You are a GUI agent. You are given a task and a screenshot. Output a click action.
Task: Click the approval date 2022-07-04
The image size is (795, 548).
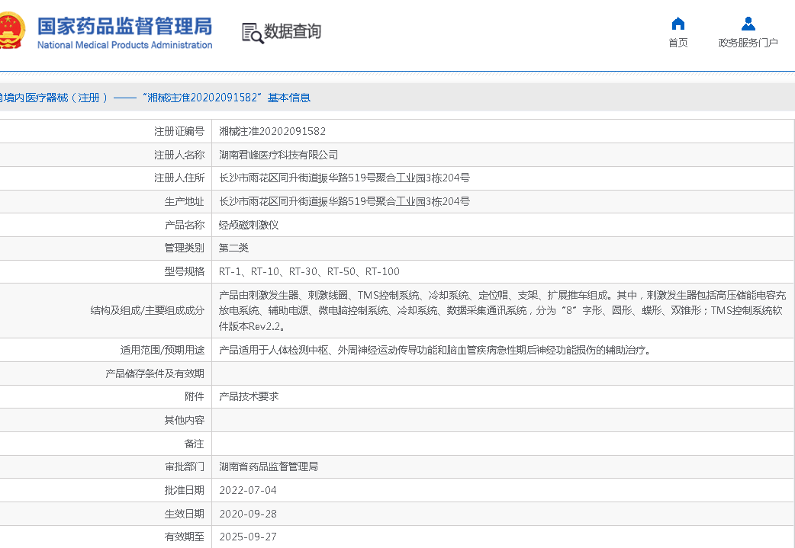[x=248, y=490]
